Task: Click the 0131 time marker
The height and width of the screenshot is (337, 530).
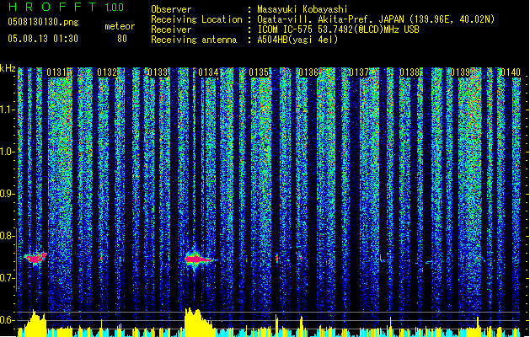Action: click(56, 72)
